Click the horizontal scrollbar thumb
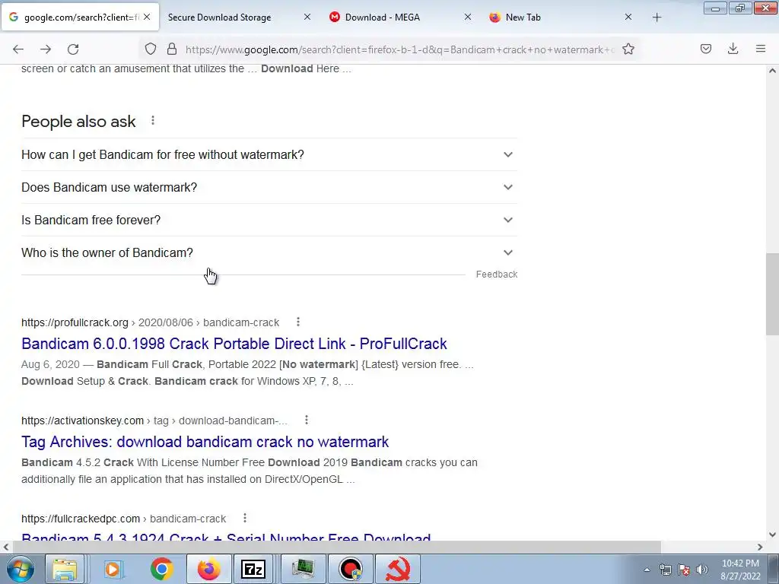Screen dimensions: 779x584 (336, 547)
